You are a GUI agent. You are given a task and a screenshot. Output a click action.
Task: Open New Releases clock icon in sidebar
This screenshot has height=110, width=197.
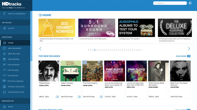tap(4, 48)
